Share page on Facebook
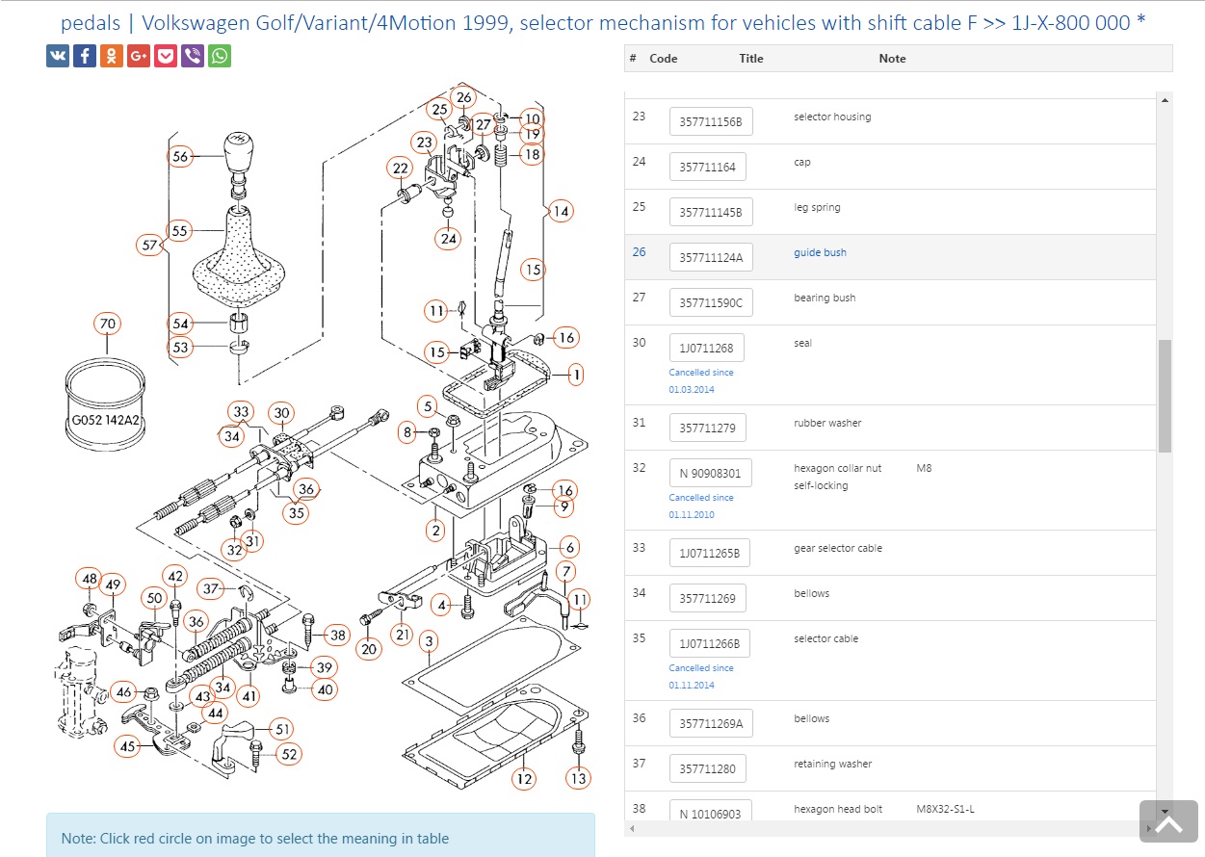The height and width of the screenshot is (857, 1205). click(85, 56)
